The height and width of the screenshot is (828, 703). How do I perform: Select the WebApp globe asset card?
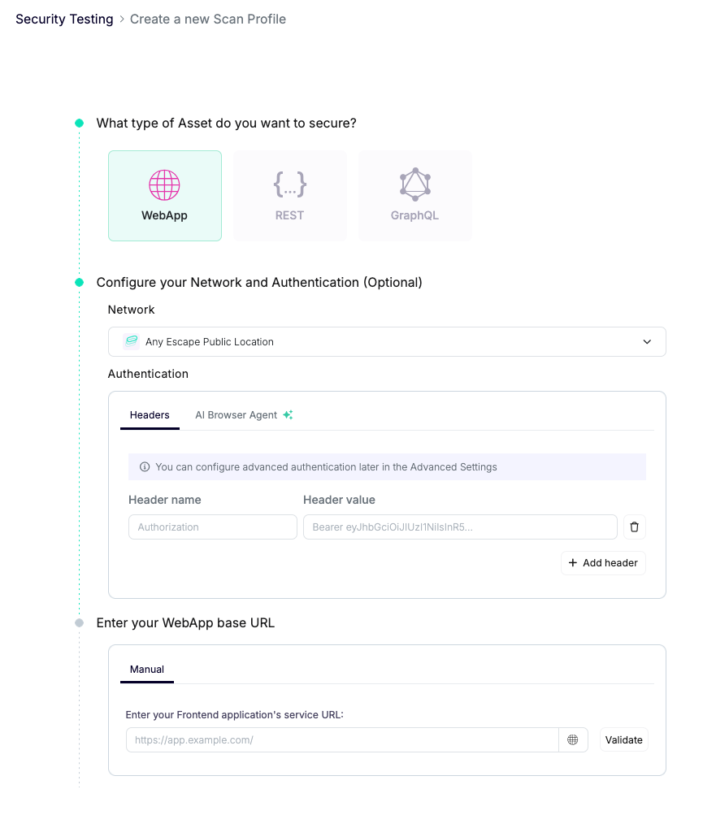tap(165, 196)
